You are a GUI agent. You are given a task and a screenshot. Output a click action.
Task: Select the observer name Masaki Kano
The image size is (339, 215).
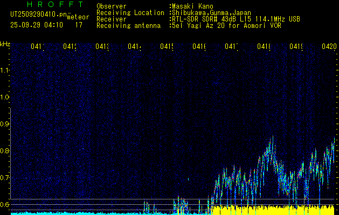(x=192, y=6)
